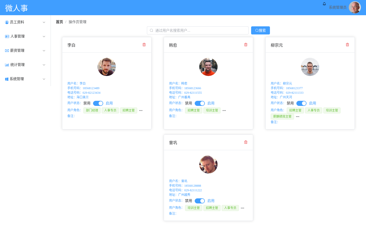Go to 首页 via breadcrumb
366x228 pixels.
(x=59, y=22)
